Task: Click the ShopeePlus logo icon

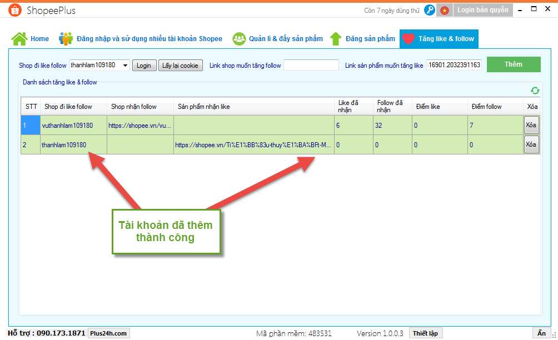Action: tap(15, 11)
